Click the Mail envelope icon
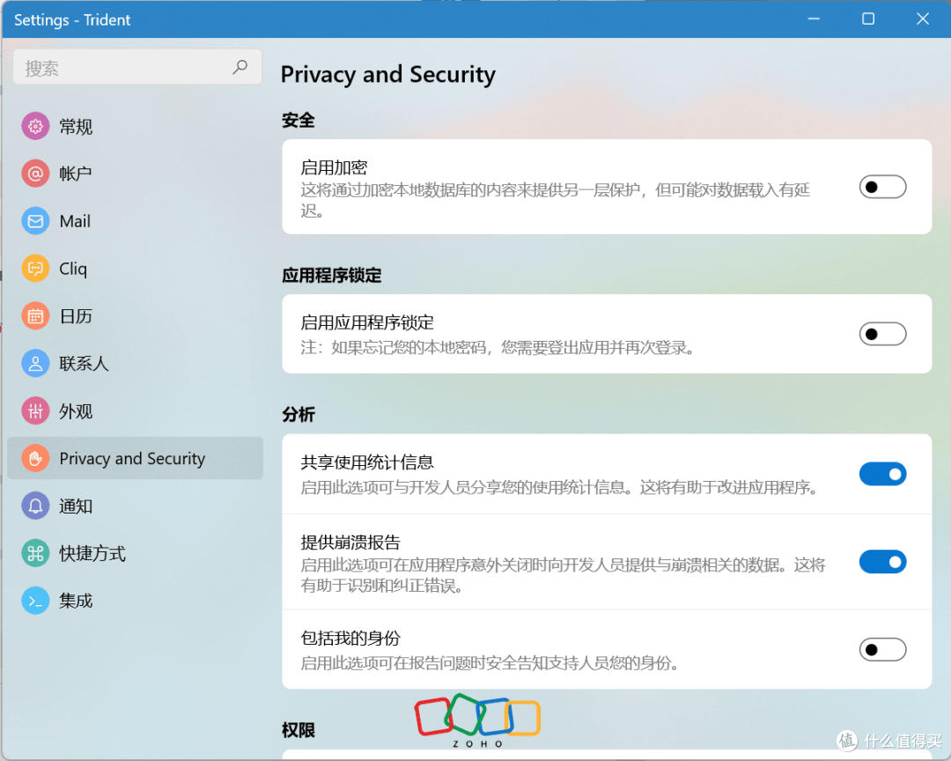Image resolution: width=951 pixels, height=761 pixels. (35, 221)
